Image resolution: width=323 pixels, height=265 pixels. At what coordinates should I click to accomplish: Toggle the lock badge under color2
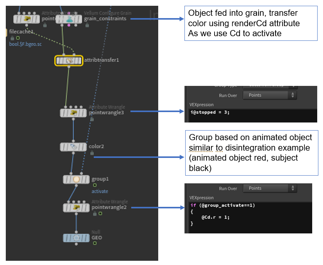pos(92,153)
